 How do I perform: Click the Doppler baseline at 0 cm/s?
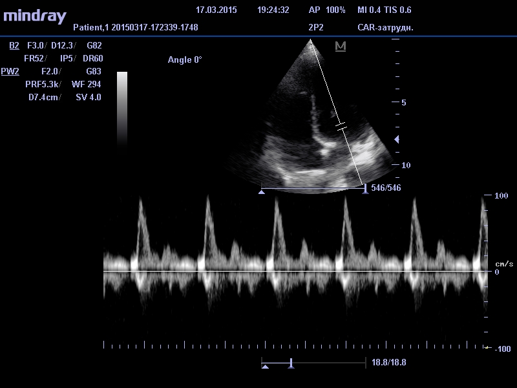click(294, 271)
